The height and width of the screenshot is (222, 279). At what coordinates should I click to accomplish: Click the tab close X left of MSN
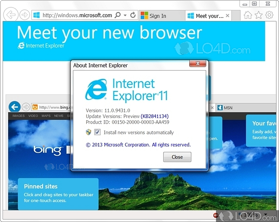coord(212,108)
